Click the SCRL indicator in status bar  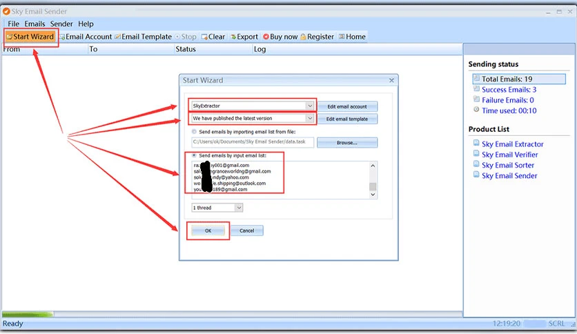556,324
